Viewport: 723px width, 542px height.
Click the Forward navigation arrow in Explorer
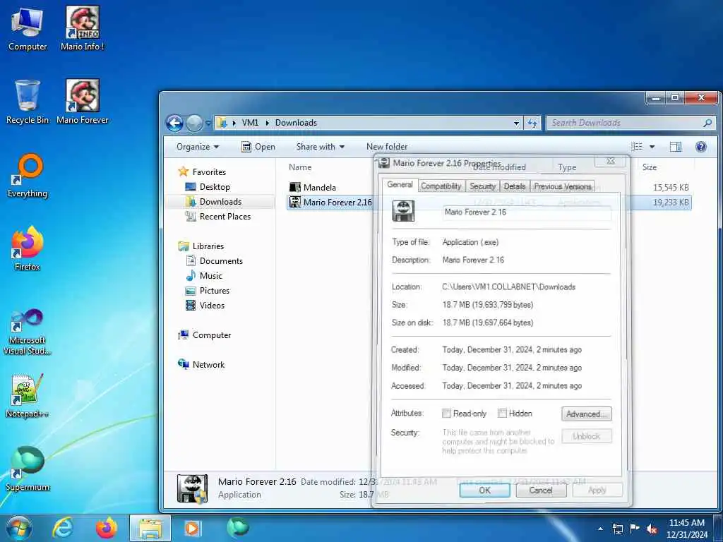(194, 123)
